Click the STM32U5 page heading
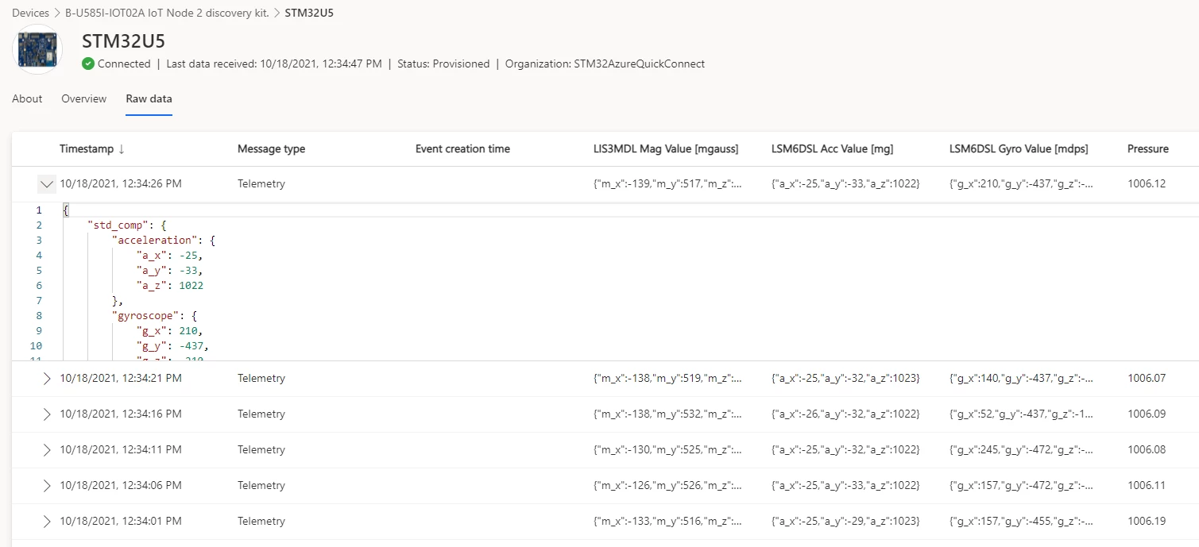 click(x=123, y=41)
